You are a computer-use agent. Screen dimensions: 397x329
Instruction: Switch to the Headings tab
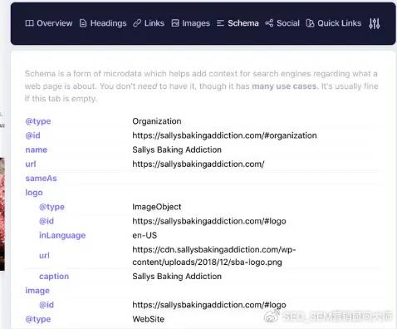[103, 23]
